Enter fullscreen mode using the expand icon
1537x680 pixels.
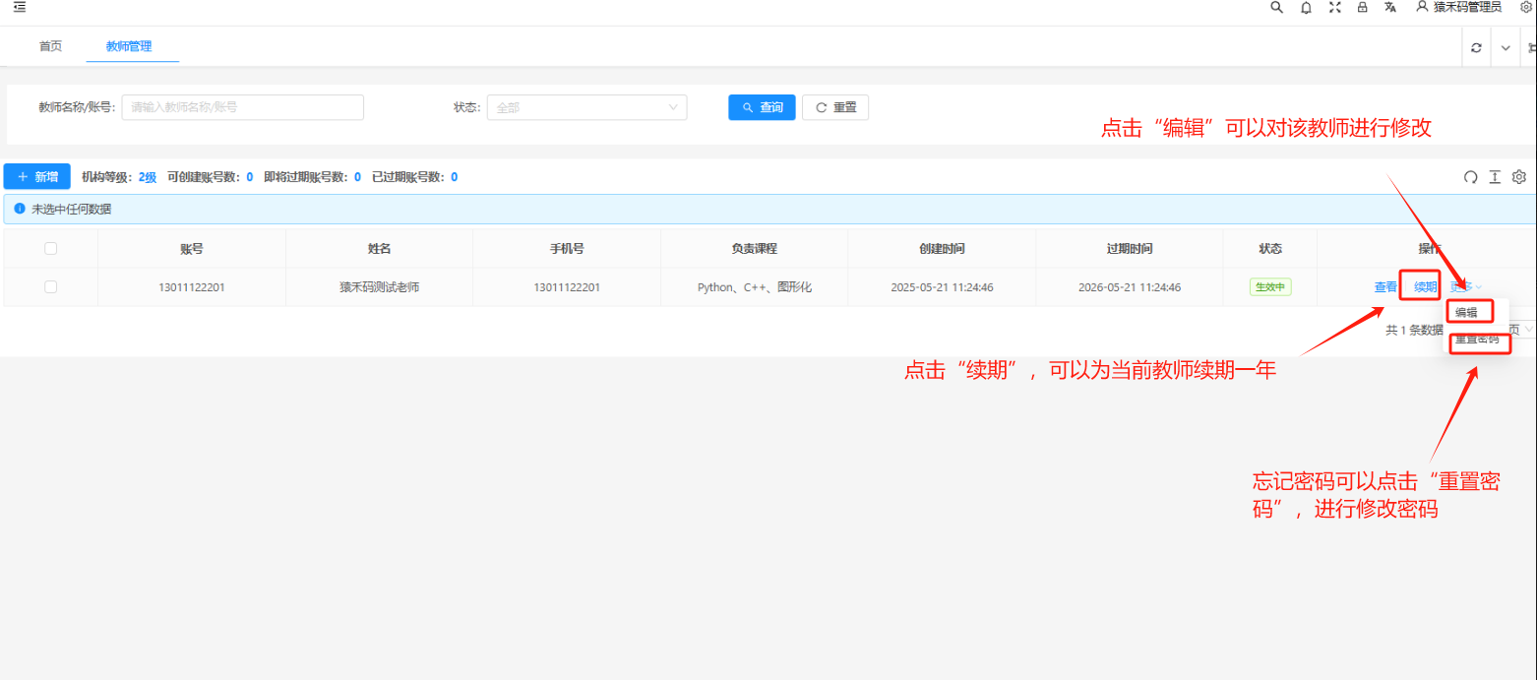1334,8
